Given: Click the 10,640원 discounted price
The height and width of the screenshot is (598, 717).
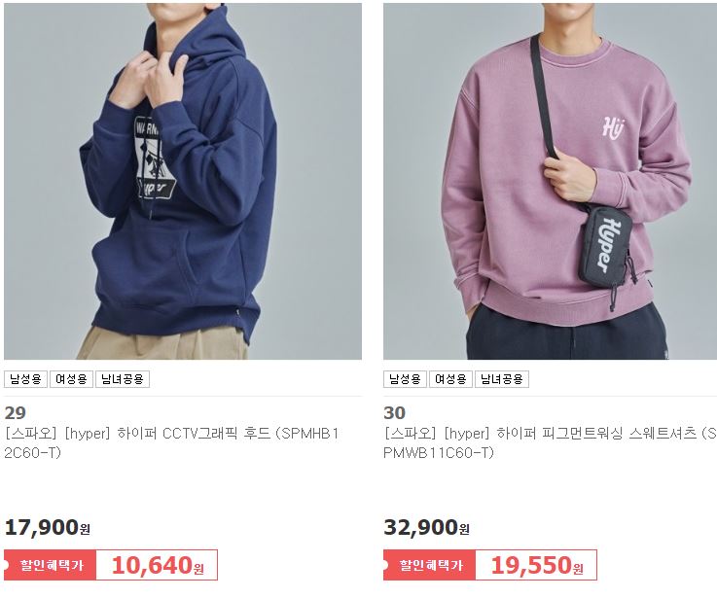Looking at the screenshot, I should click(x=158, y=566).
